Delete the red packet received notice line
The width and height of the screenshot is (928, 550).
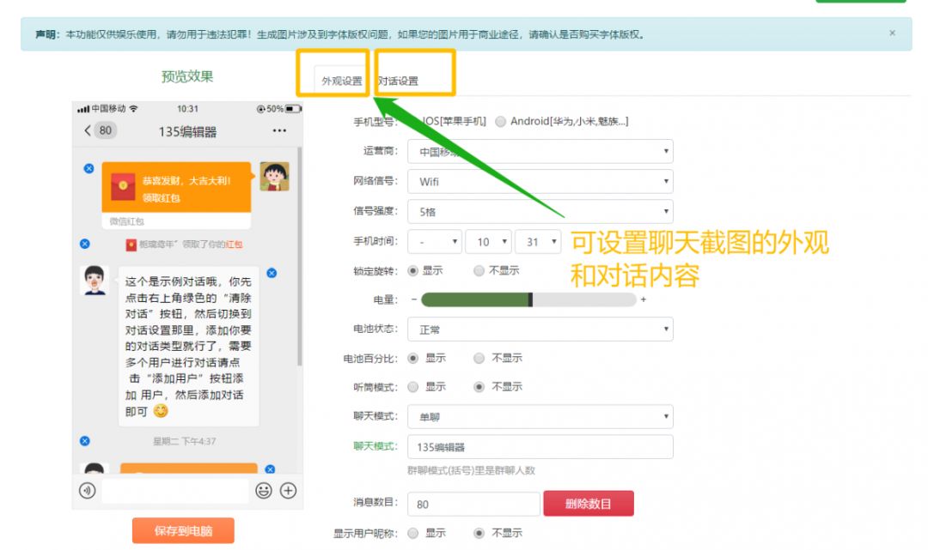[85, 244]
